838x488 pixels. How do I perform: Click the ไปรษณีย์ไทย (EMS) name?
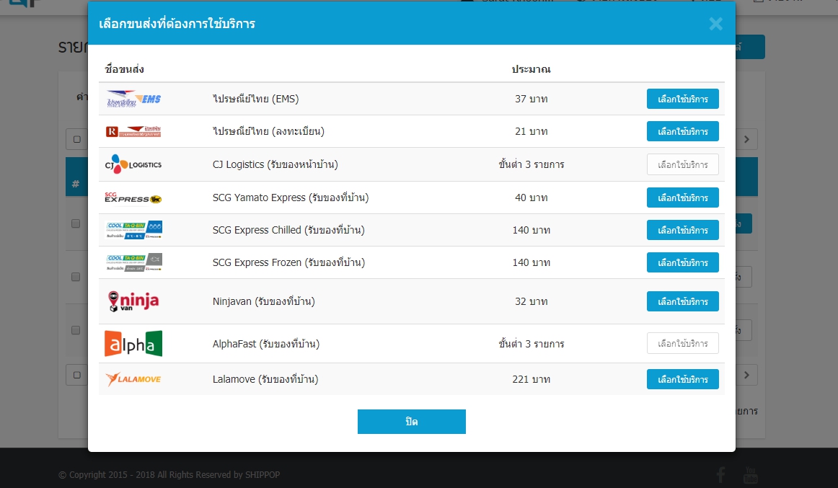click(x=255, y=99)
